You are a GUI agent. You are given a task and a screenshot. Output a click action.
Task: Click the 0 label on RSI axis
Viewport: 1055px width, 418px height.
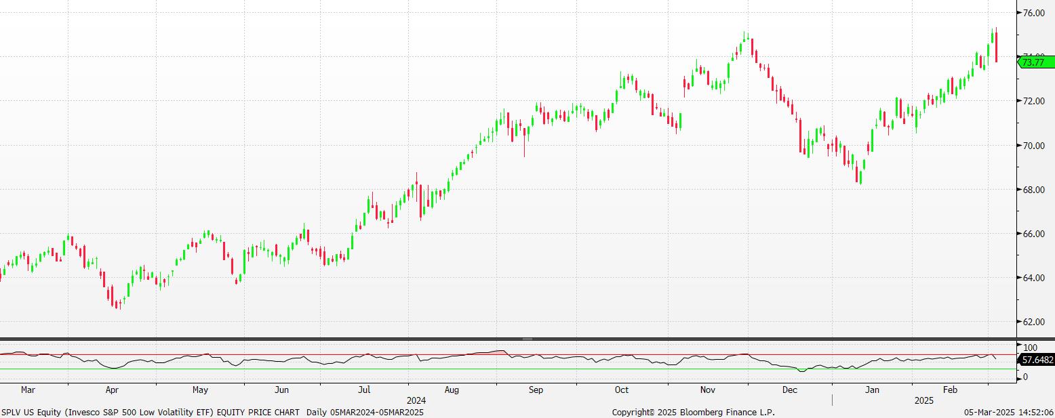[1025, 377]
